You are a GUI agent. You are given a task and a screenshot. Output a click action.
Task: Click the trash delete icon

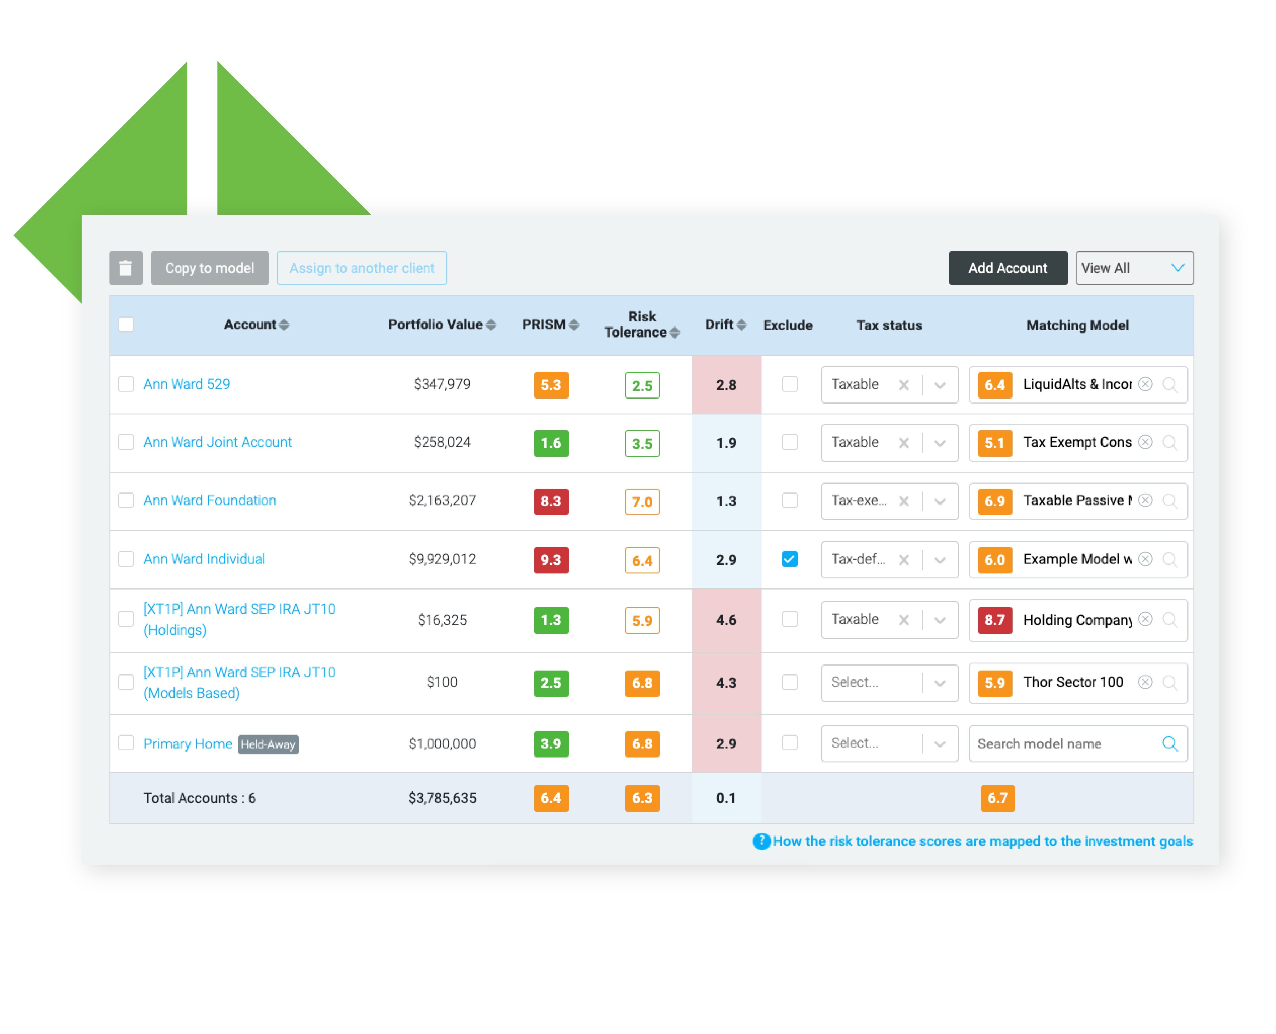tap(126, 268)
